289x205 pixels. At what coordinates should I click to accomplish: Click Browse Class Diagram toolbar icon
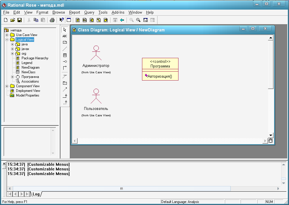pos(78,20)
